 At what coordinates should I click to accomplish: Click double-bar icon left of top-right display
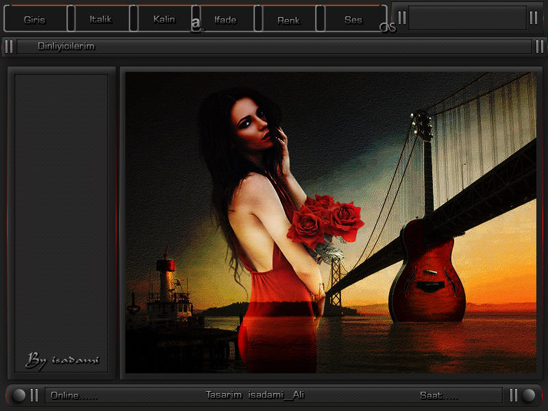point(402,18)
